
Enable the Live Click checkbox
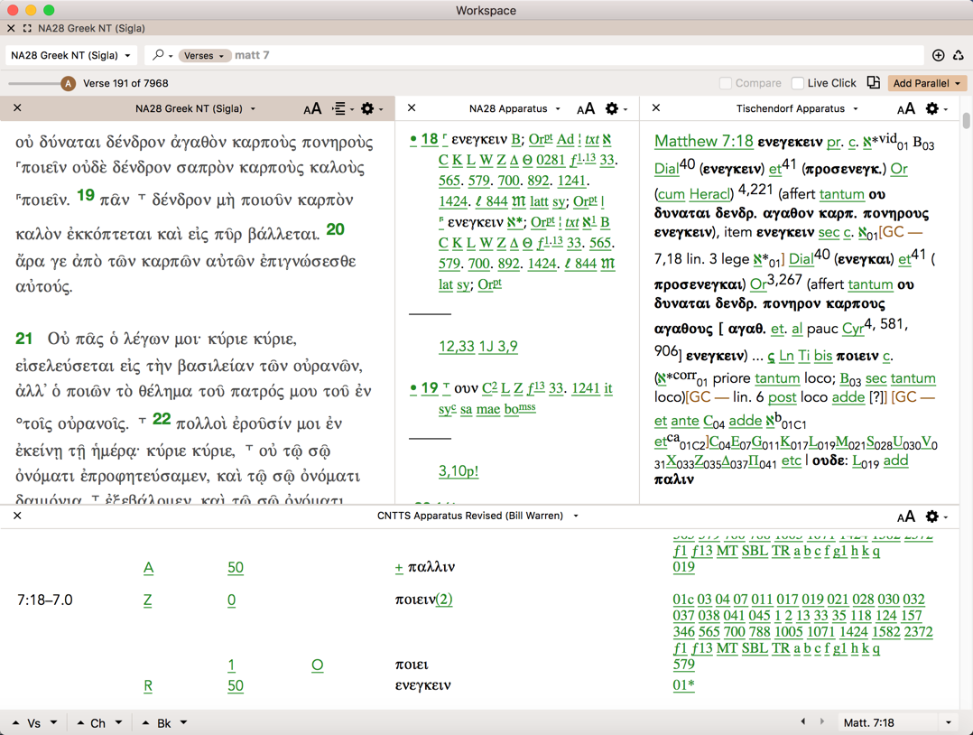click(x=797, y=83)
